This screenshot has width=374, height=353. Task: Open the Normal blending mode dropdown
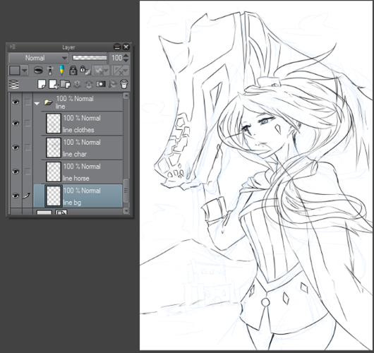click(38, 58)
